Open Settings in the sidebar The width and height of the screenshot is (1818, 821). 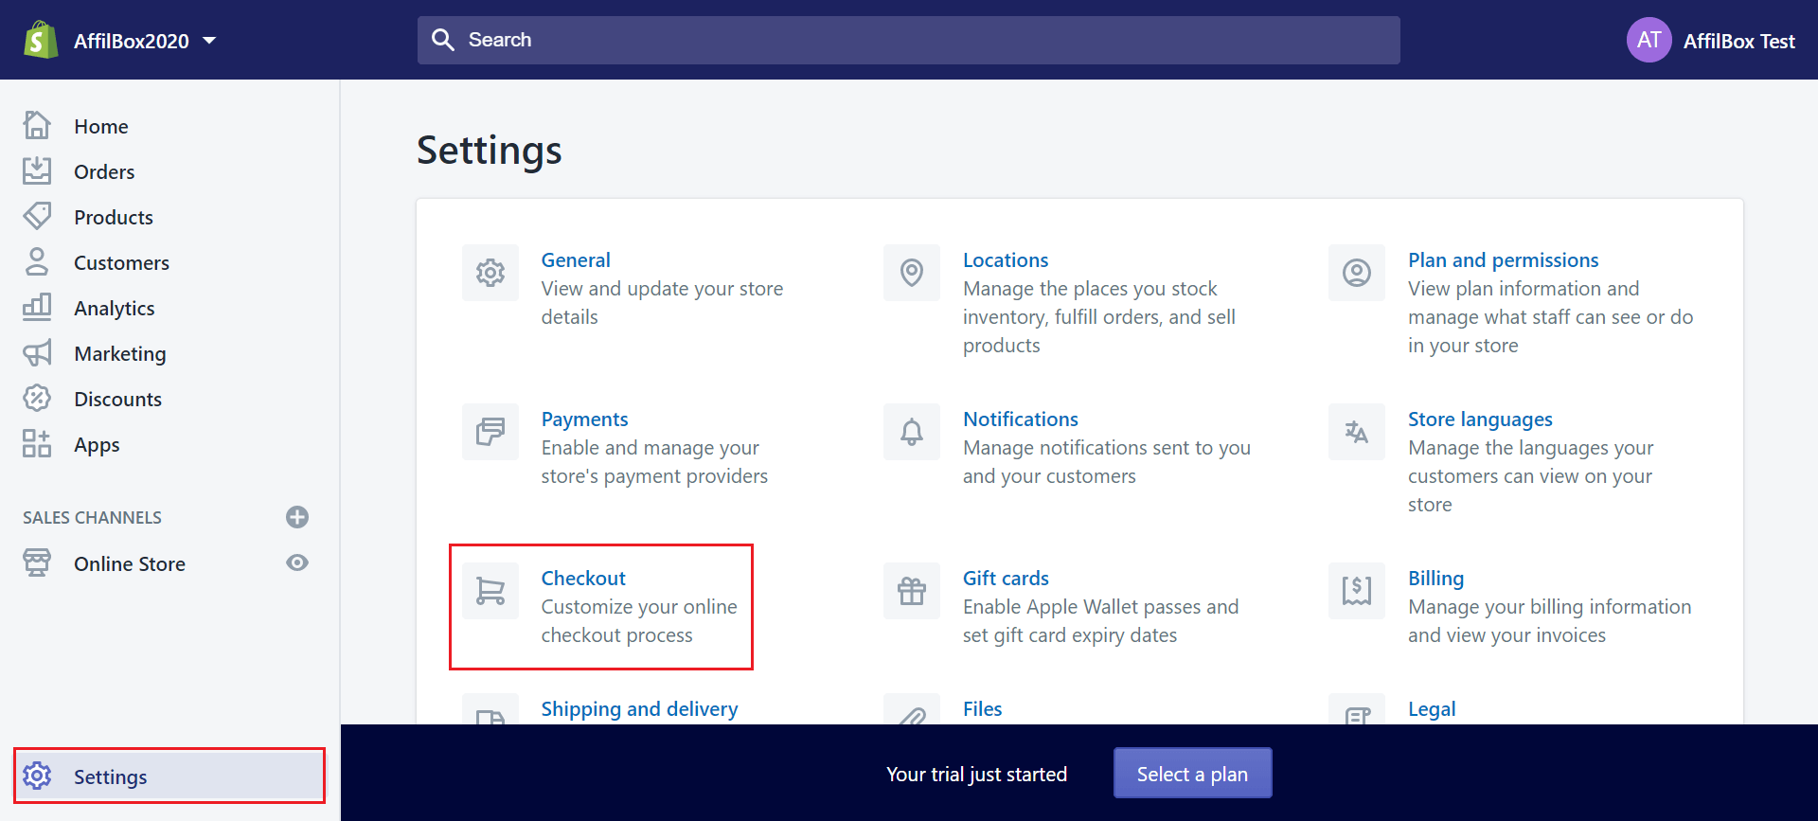(x=111, y=777)
